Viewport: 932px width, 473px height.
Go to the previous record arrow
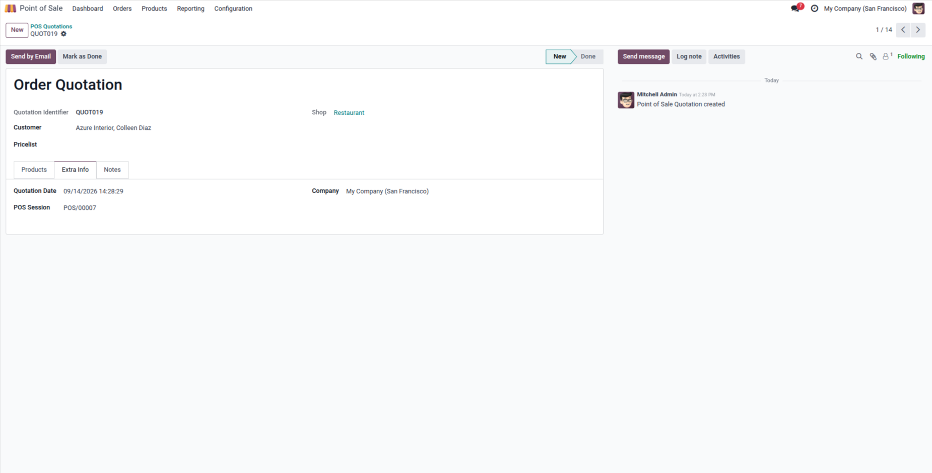click(903, 30)
